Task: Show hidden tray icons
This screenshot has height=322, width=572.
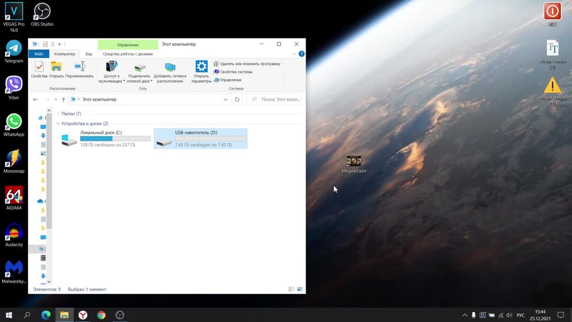Action: 464,315
